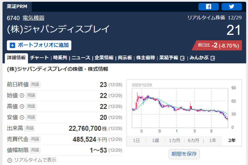
Task: Select the 1日 chart period
Action: pyautogui.click(x=136, y=141)
